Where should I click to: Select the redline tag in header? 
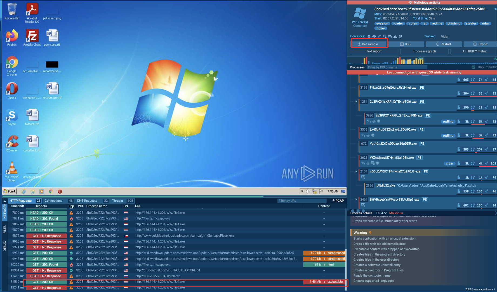(x=437, y=24)
